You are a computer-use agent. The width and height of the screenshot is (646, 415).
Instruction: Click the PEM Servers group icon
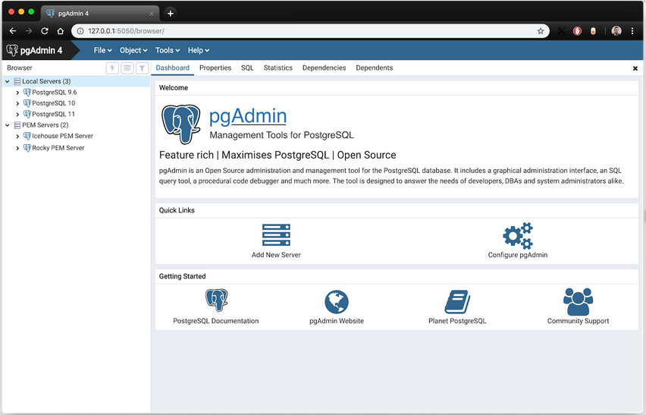point(17,125)
